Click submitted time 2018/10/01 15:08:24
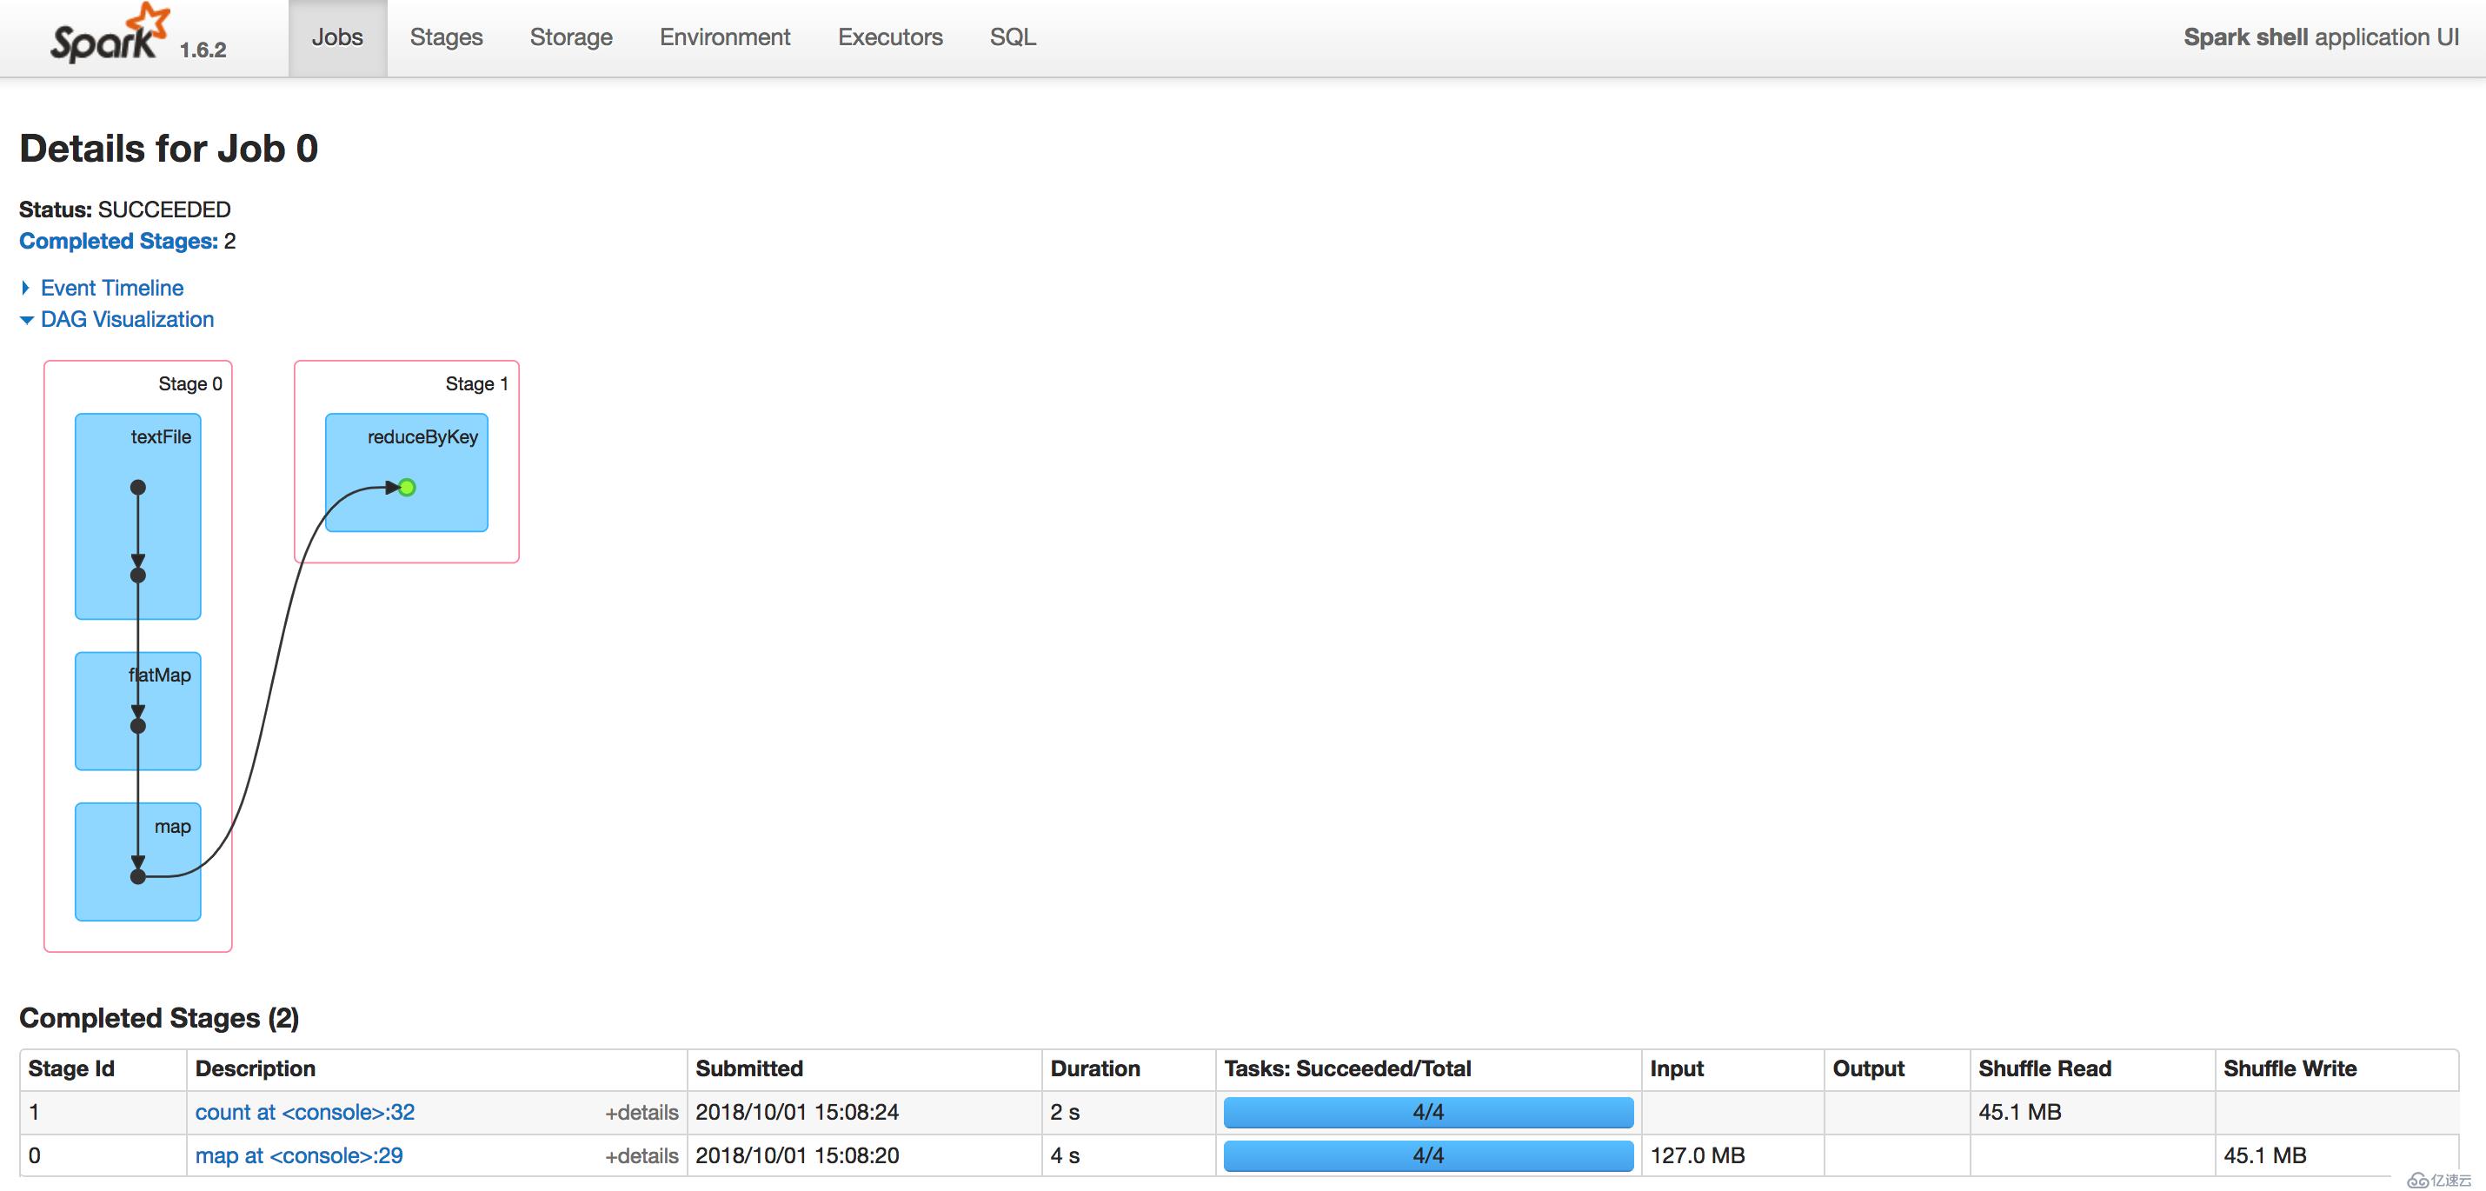Image resolution: width=2486 pixels, height=1191 pixels. click(797, 1112)
